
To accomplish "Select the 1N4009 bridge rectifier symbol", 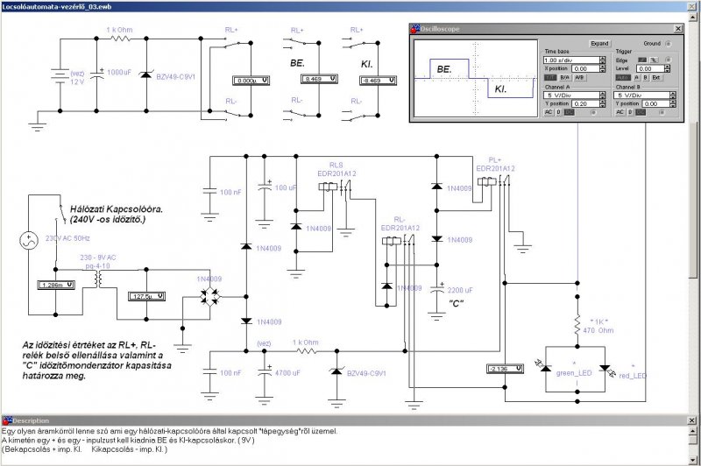I will [x=210, y=297].
